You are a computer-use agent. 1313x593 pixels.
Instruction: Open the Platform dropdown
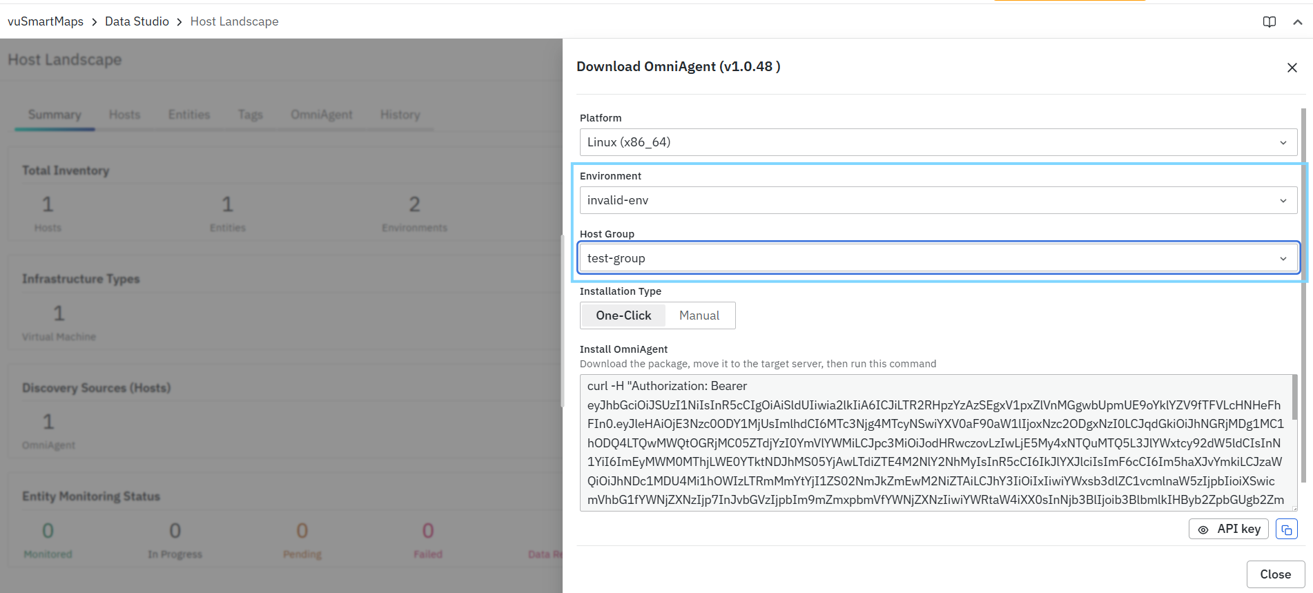tap(938, 142)
